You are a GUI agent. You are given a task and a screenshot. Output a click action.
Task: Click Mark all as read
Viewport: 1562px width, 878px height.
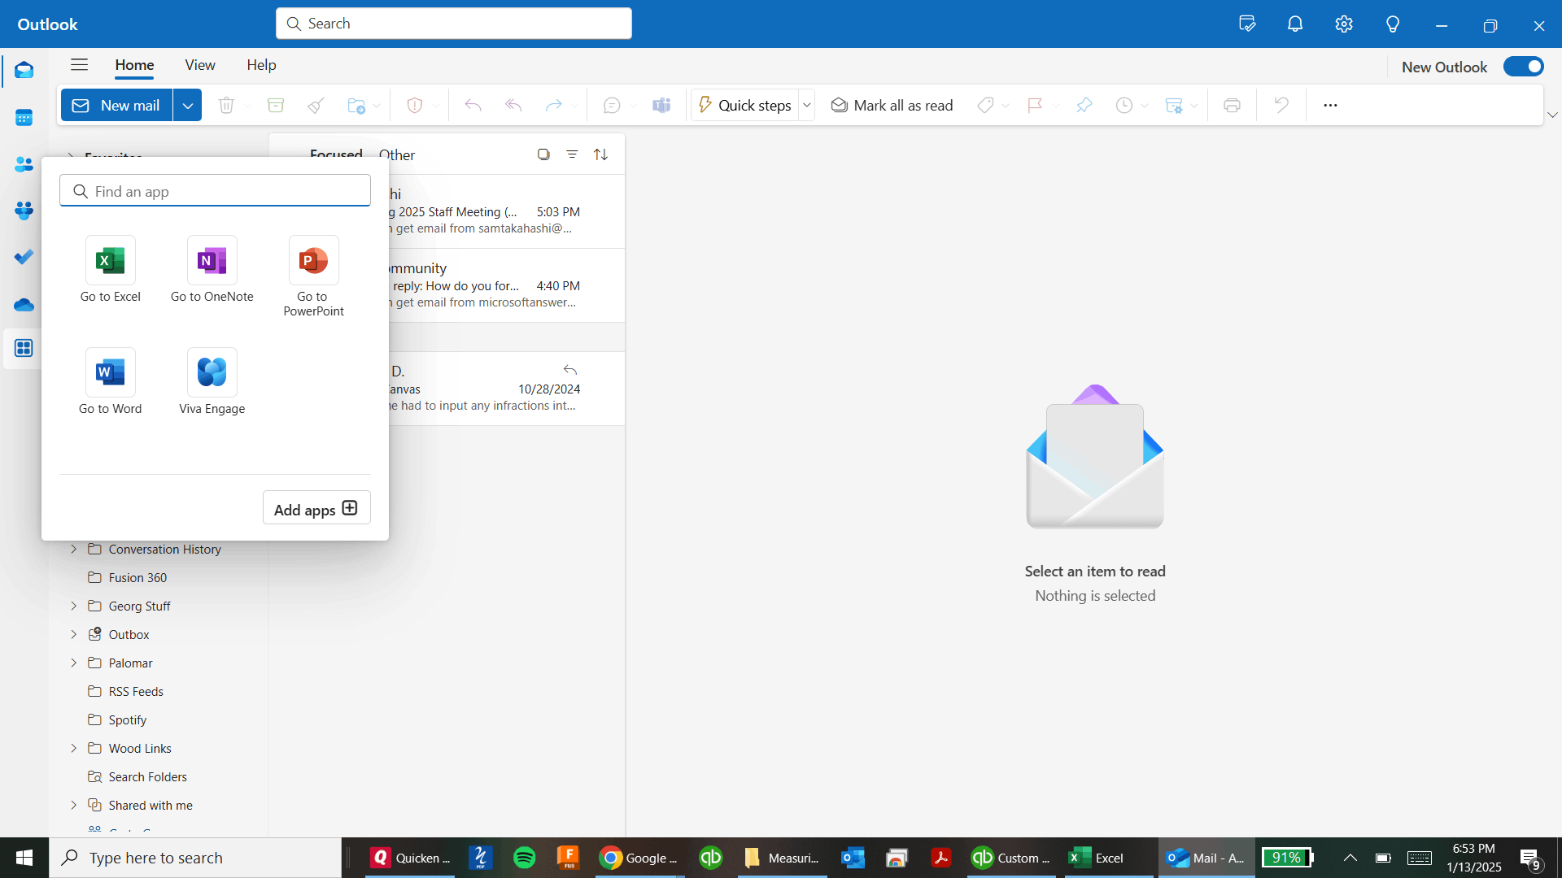point(892,106)
